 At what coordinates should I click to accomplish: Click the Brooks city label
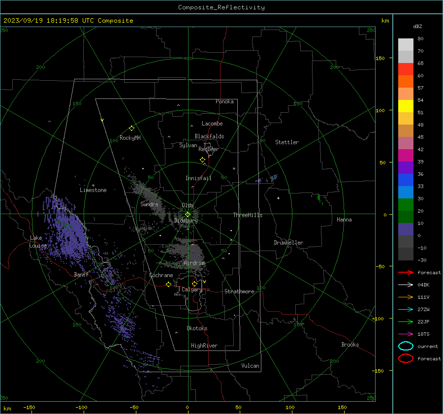point(350,345)
